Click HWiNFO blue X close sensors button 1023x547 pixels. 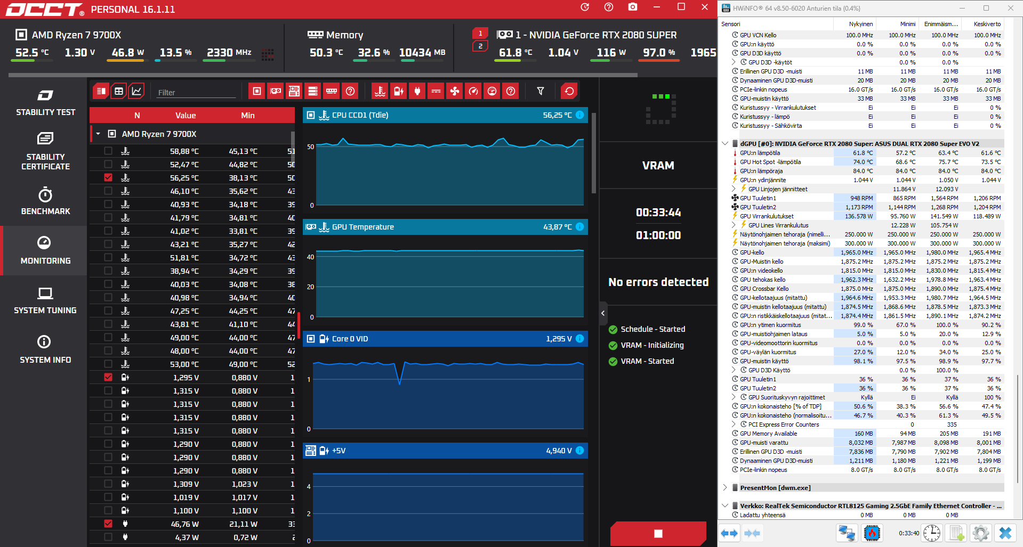(1005, 533)
